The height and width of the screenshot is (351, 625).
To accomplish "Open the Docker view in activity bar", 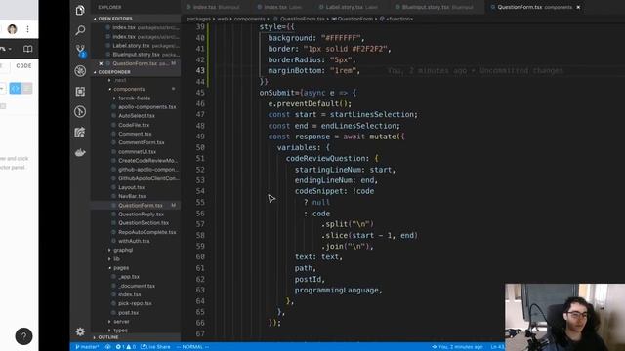I will click(80, 152).
